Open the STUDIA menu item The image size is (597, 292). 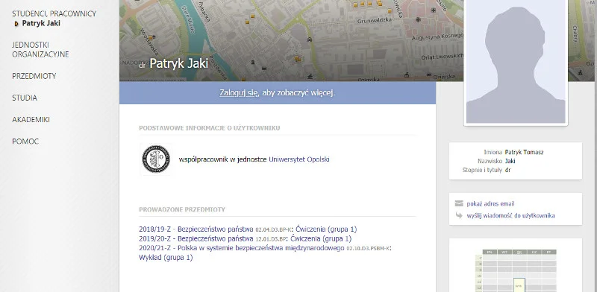coord(25,98)
